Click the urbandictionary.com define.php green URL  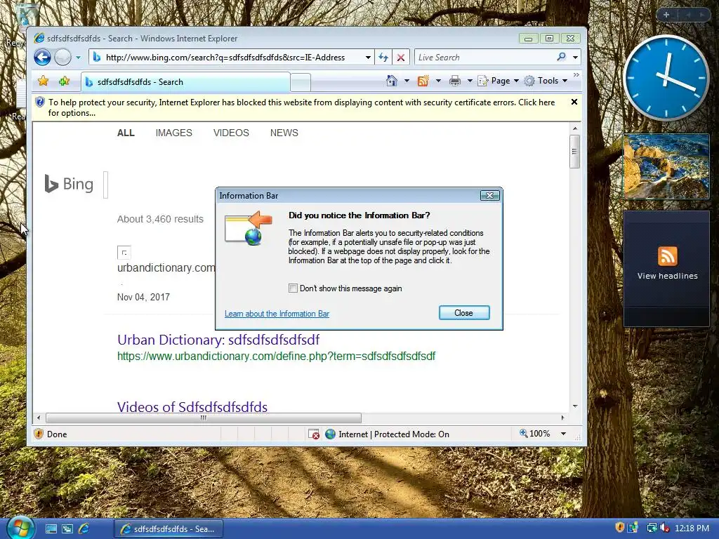276,356
